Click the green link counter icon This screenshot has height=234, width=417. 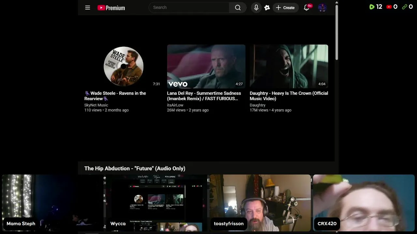(x=405, y=7)
